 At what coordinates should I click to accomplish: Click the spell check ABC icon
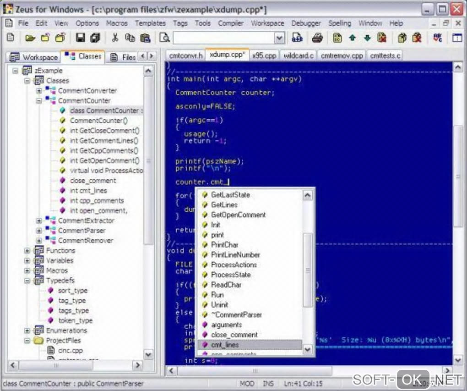(438, 38)
